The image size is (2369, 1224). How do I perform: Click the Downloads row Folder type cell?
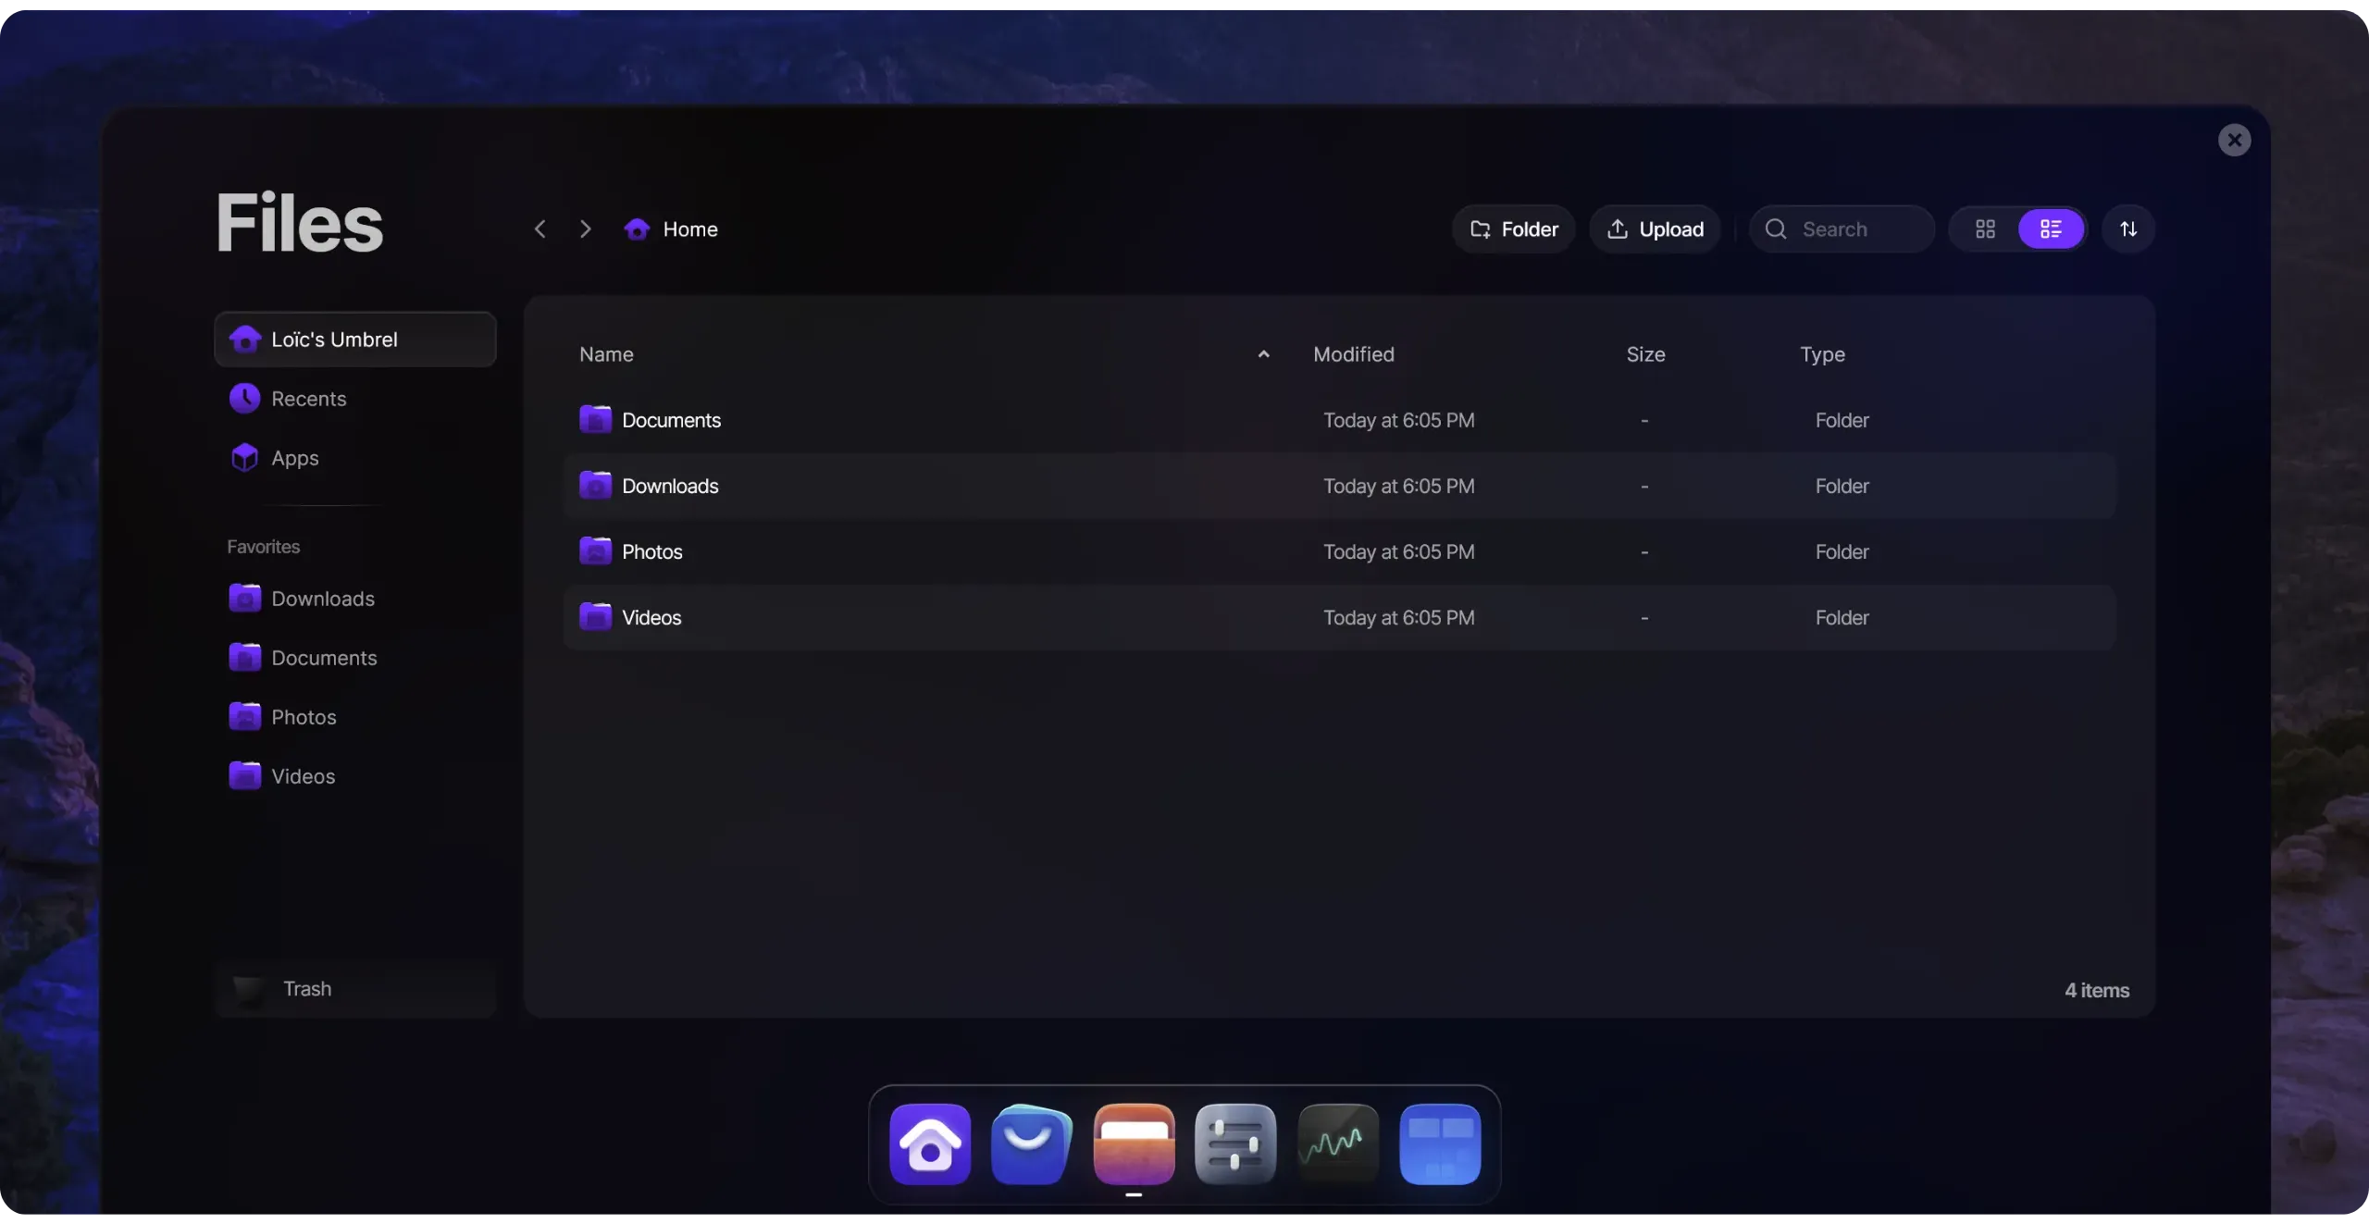(1842, 486)
